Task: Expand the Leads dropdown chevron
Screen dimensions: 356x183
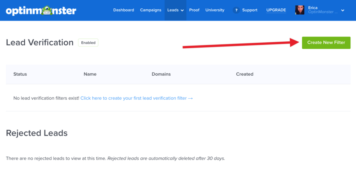Action: (182, 10)
